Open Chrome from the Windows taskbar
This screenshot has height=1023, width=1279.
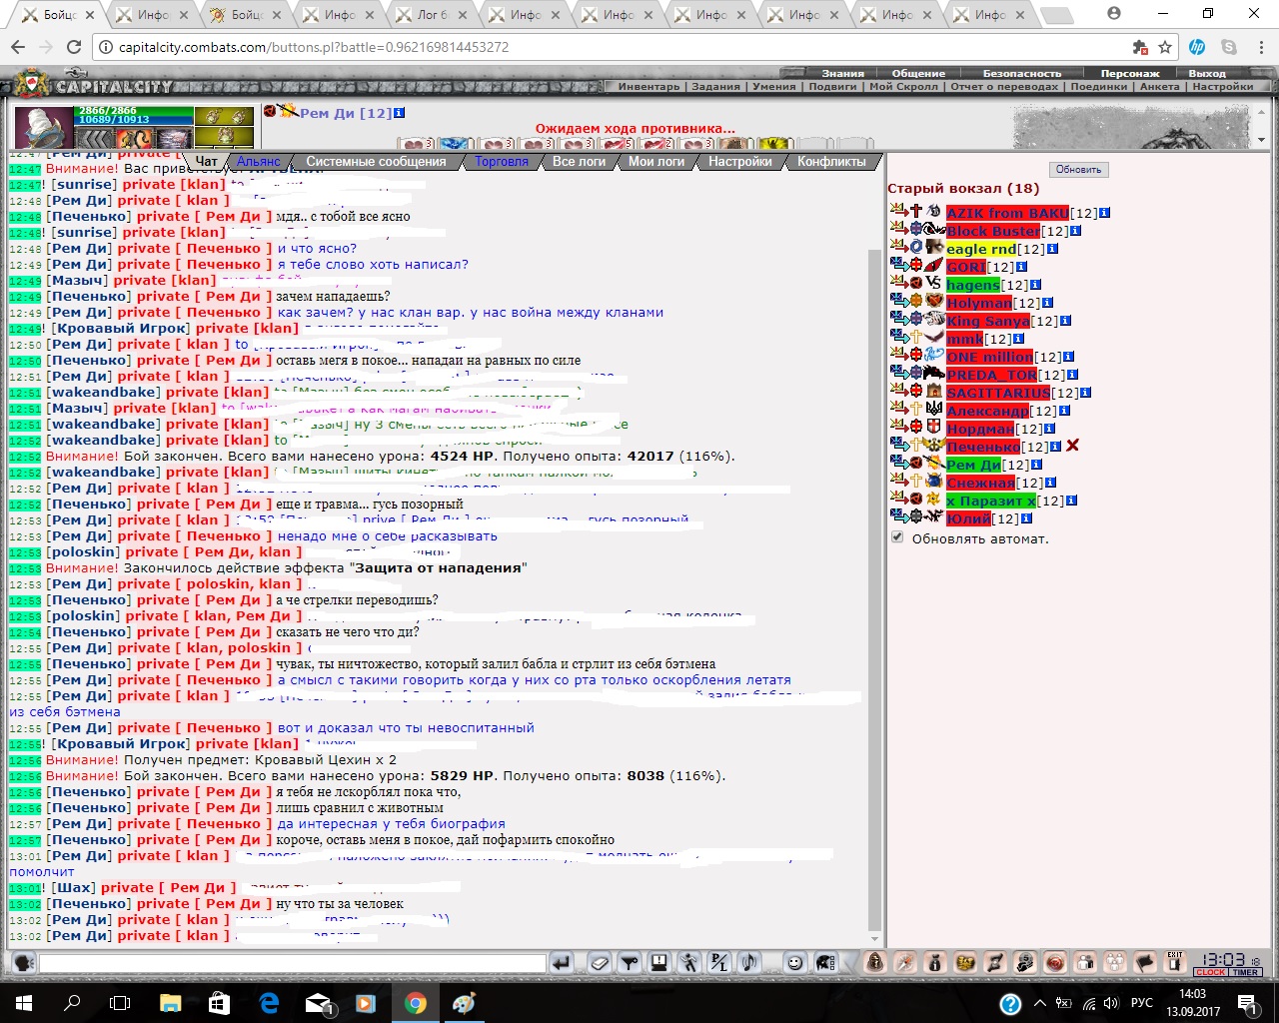[x=416, y=1003]
